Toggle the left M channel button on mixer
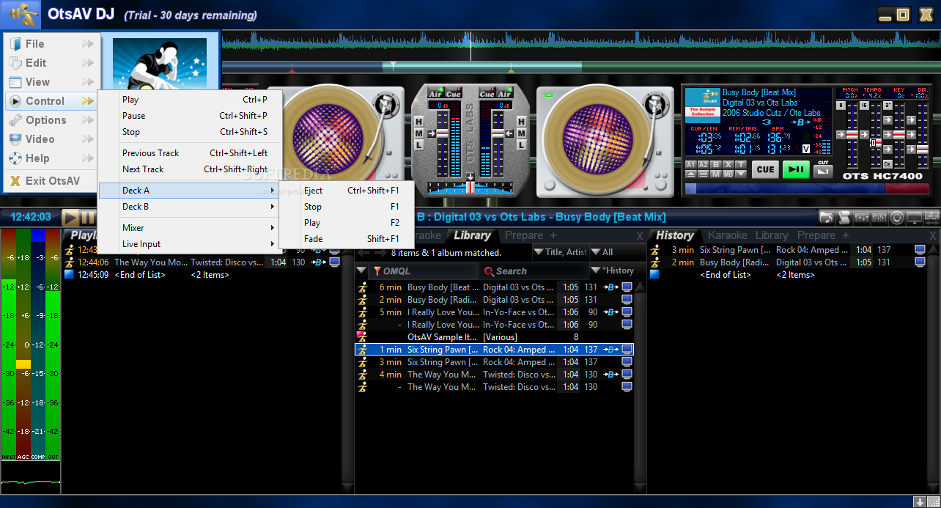The height and width of the screenshot is (508, 941). pyautogui.click(x=418, y=133)
